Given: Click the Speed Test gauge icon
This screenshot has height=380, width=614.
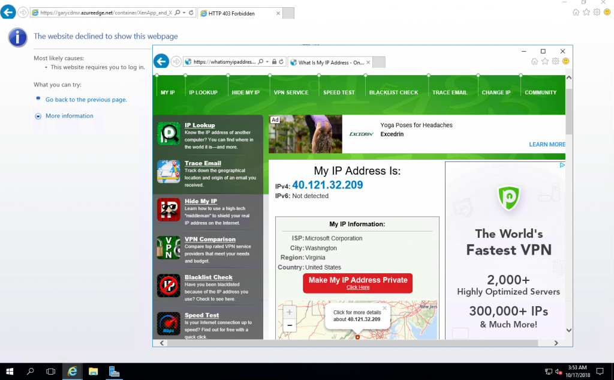Looking at the screenshot, I should point(168,324).
